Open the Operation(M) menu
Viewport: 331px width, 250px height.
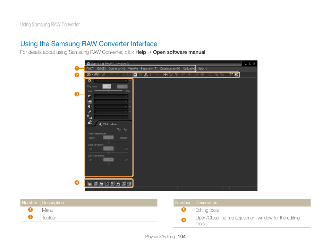pos(117,68)
